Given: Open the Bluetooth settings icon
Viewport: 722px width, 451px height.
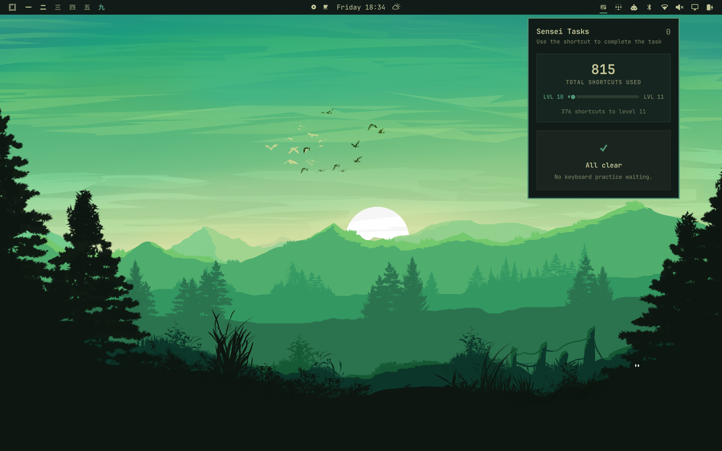Looking at the screenshot, I should 649,7.
